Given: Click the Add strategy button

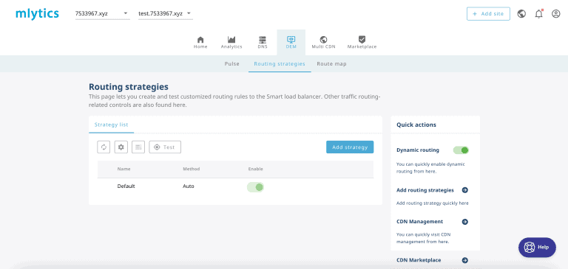Looking at the screenshot, I should coord(350,147).
